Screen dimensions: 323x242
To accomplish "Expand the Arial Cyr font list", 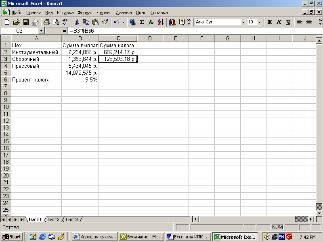I will click(243, 22).
